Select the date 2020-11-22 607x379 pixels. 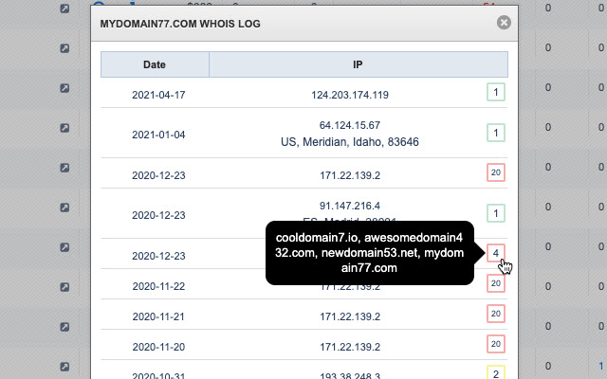click(158, 286)
